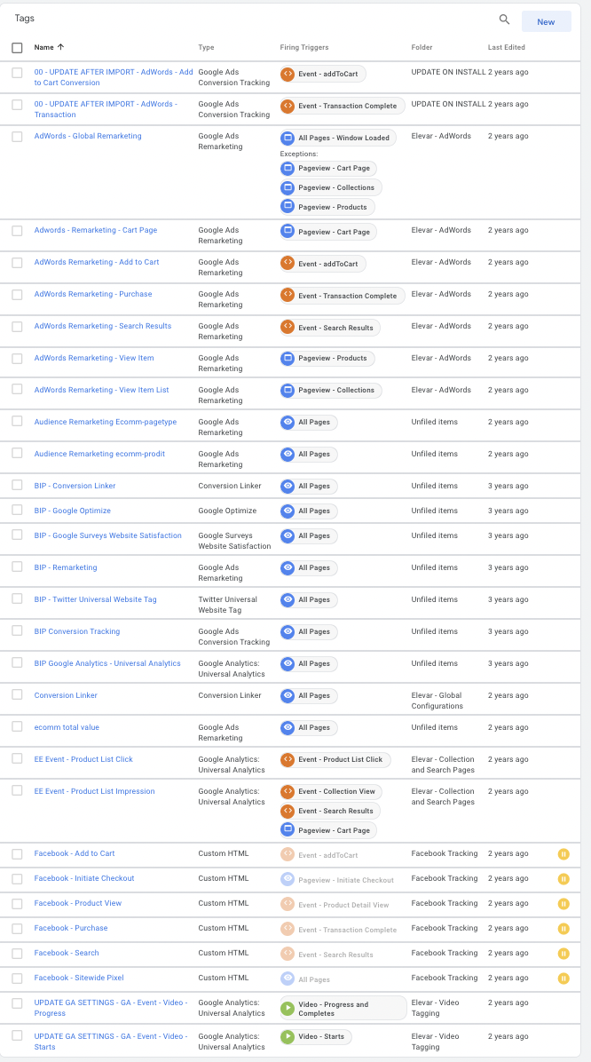Open the Event - Product List Click trigger chip
This screenshot has height=1062, width=591.
(x=335, y=760)
